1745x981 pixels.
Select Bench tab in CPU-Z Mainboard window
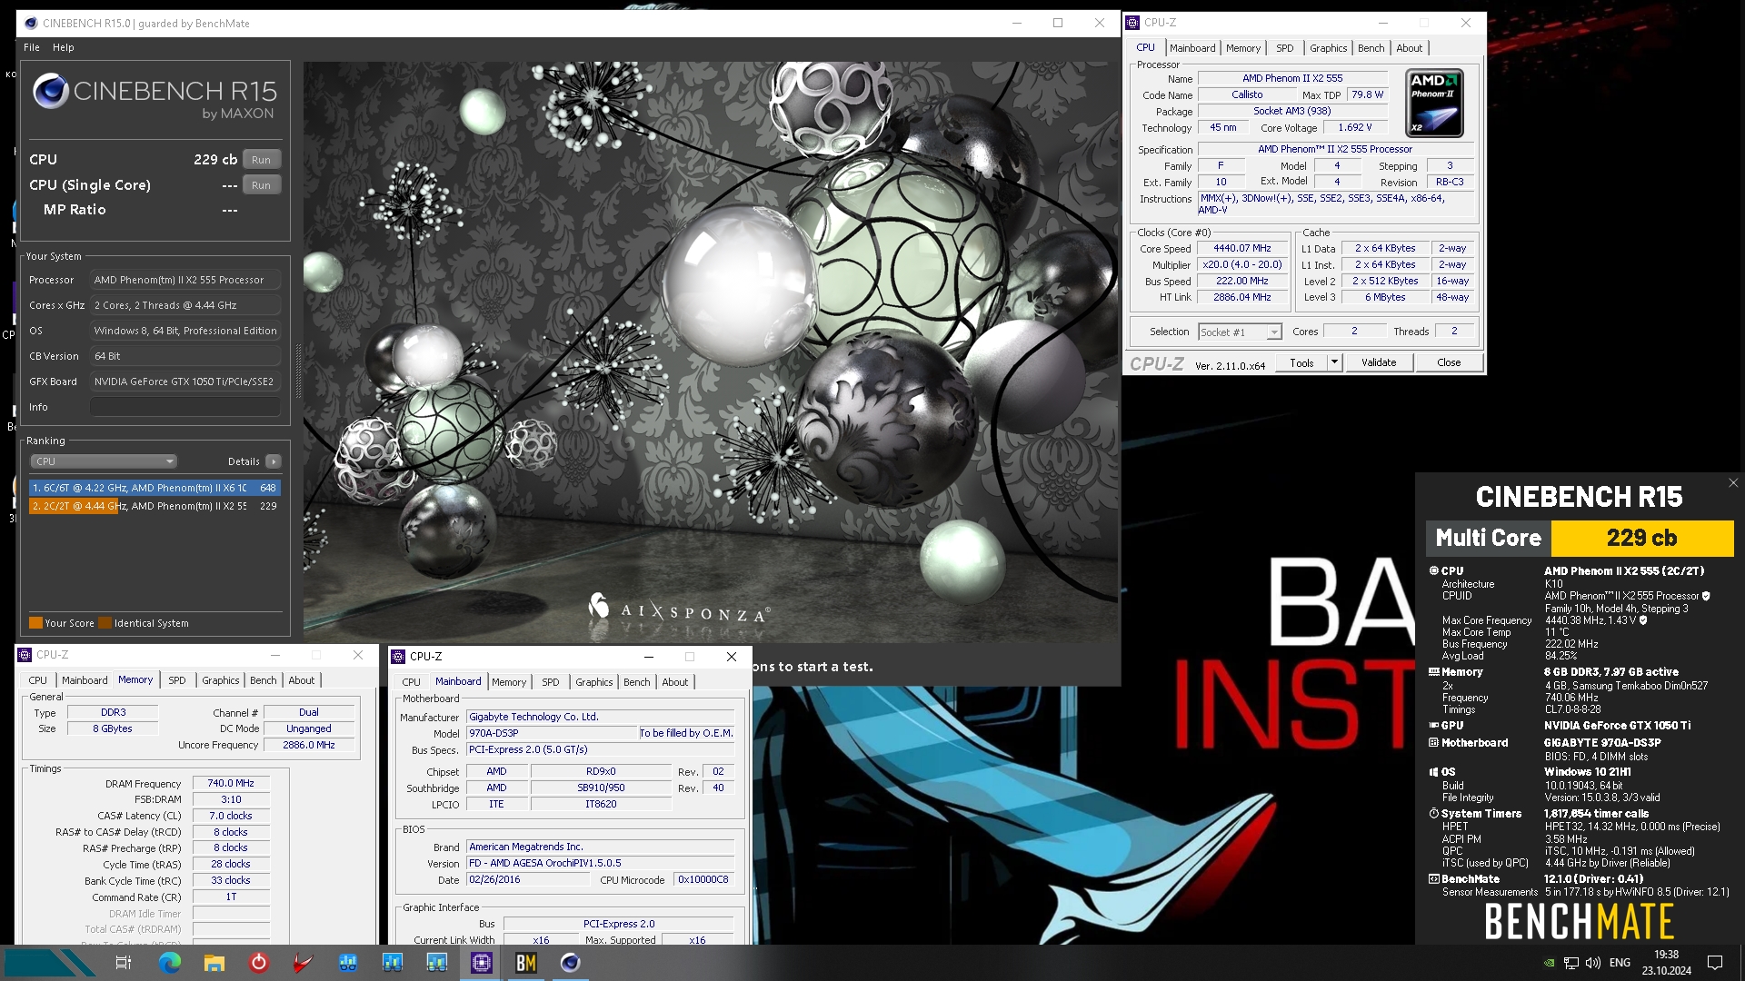[636, 682]
